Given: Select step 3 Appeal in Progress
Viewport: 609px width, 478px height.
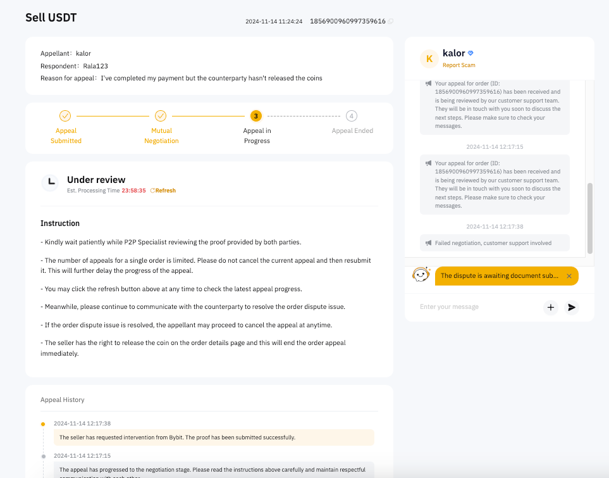Looking at the screenshot, I should (x=255, y=116).
